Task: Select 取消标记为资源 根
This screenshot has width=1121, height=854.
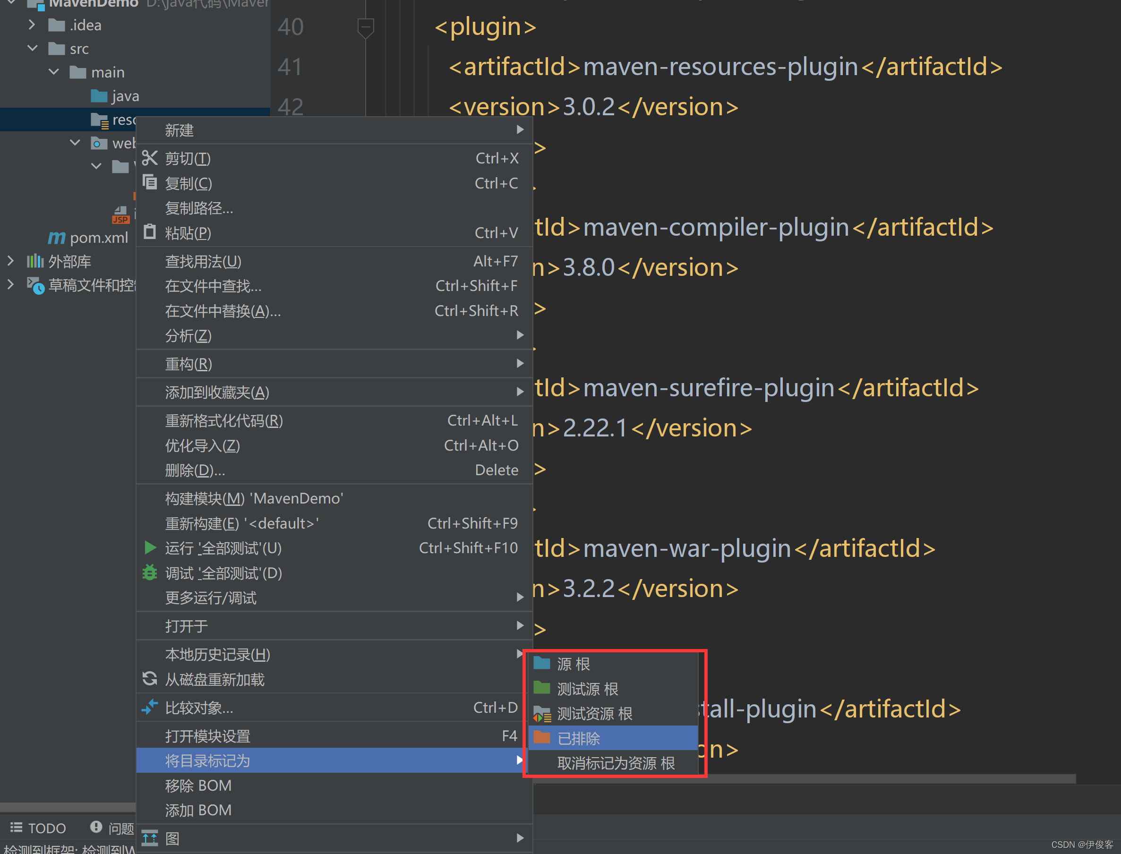Action: [613, 762]
